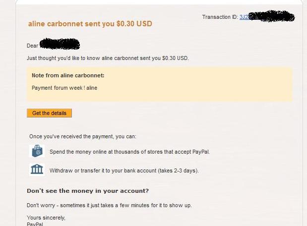Click the bank building icon
Viewport: 307px width, 226px height.
(x=37, y=169)
